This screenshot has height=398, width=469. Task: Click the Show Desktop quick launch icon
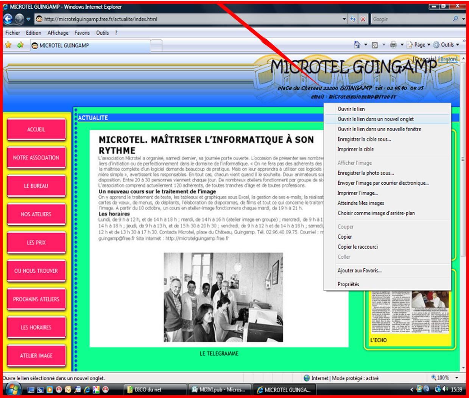(x=31, y=390)
